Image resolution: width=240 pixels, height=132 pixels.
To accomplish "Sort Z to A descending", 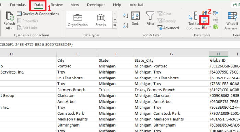I will (x=126, y=25).
